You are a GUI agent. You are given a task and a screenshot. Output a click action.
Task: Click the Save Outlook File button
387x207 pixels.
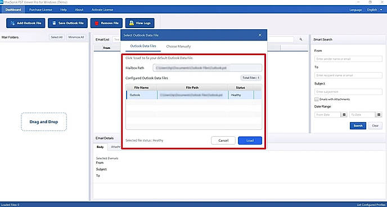tap(67, 23)
